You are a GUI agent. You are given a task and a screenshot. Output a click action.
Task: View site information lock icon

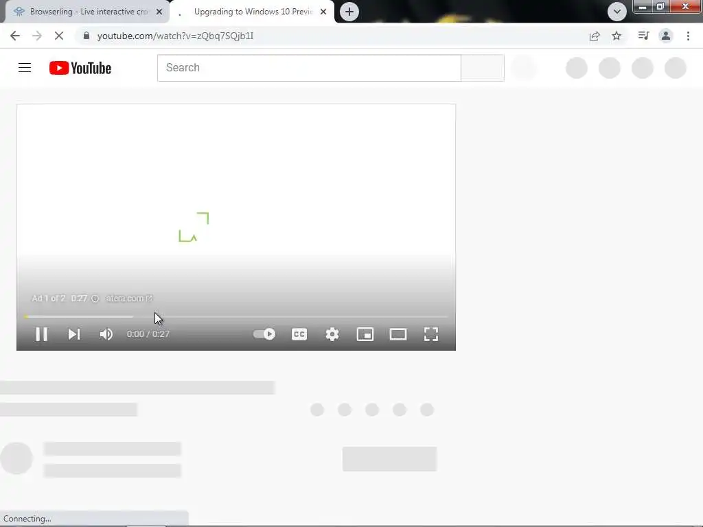point(86,36)
